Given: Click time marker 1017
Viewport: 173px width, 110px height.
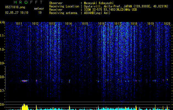Looking at the screenshot, I should pyautogui.click(x=118, y=24).
